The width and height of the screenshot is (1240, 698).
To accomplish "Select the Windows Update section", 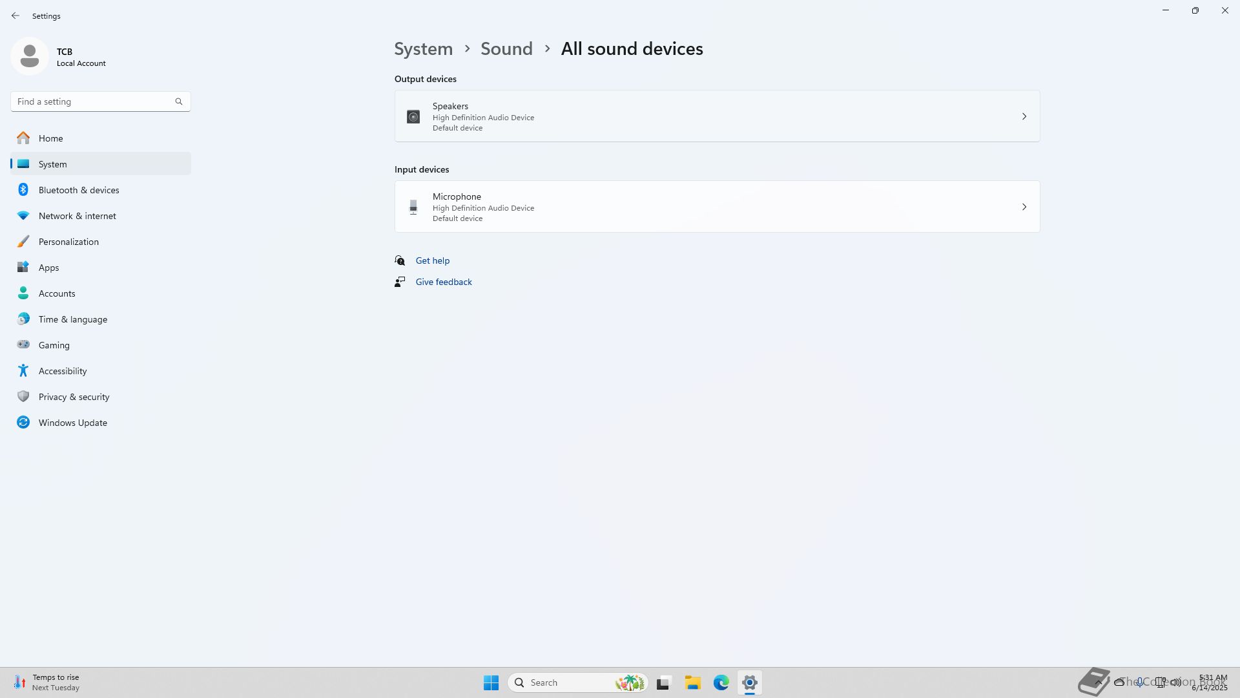I will coord(72,423).
